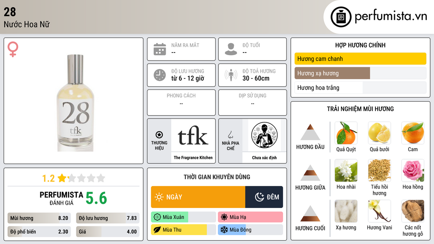The image size is (434, 244).
Task: Select the Hoa nhài jasmine note image
Action: coord(346,170)
